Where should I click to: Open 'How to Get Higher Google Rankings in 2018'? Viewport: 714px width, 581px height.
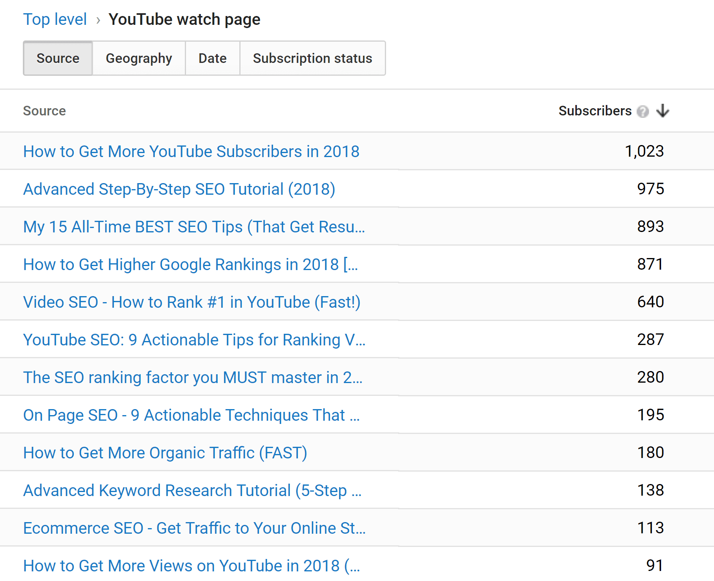(x=190, y=264)
